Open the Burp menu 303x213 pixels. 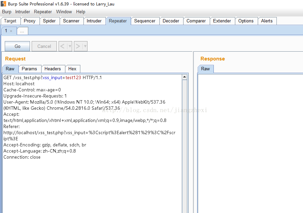click(7, 12)
